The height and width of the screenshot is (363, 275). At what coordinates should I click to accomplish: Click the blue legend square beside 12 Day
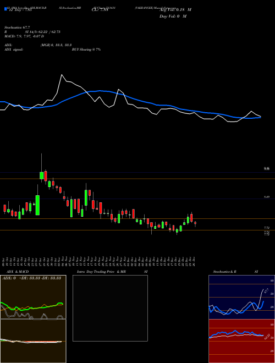point(6,9)
